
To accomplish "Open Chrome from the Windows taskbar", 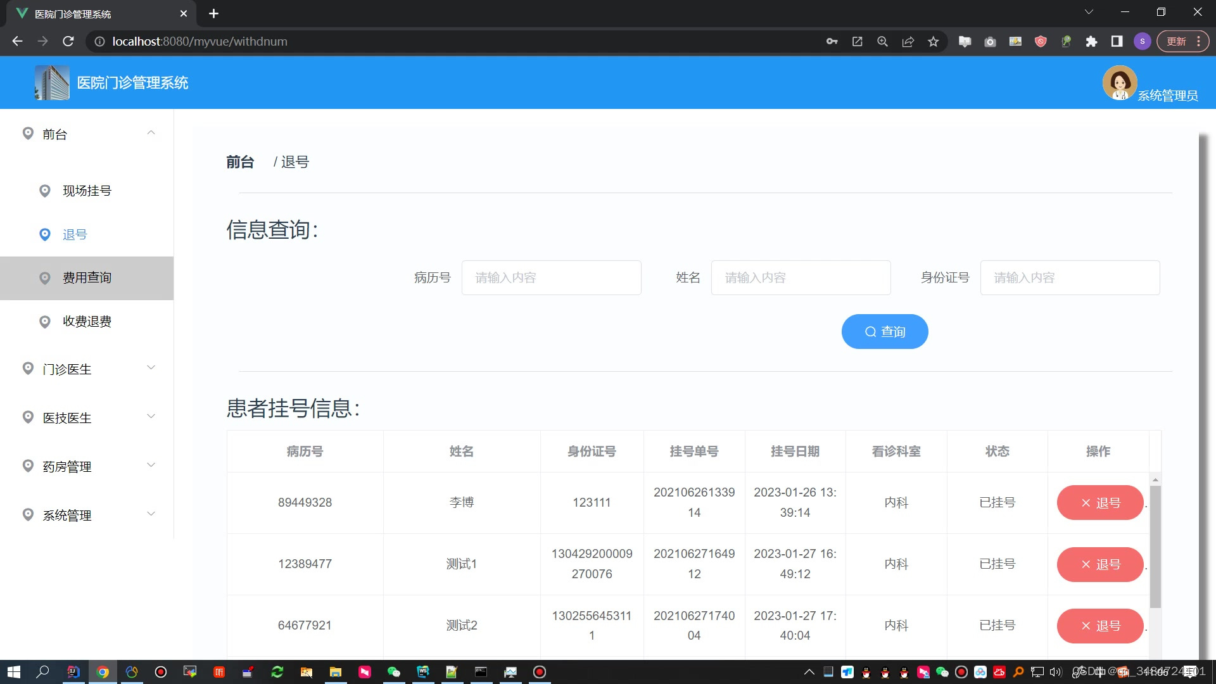I will click(103, 672).
